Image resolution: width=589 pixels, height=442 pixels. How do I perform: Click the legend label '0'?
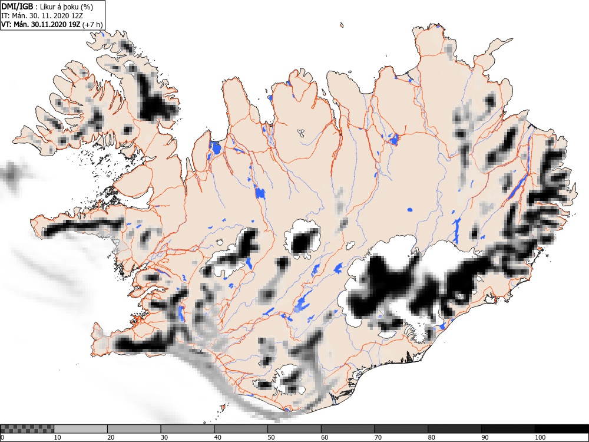tap(2, 437)
